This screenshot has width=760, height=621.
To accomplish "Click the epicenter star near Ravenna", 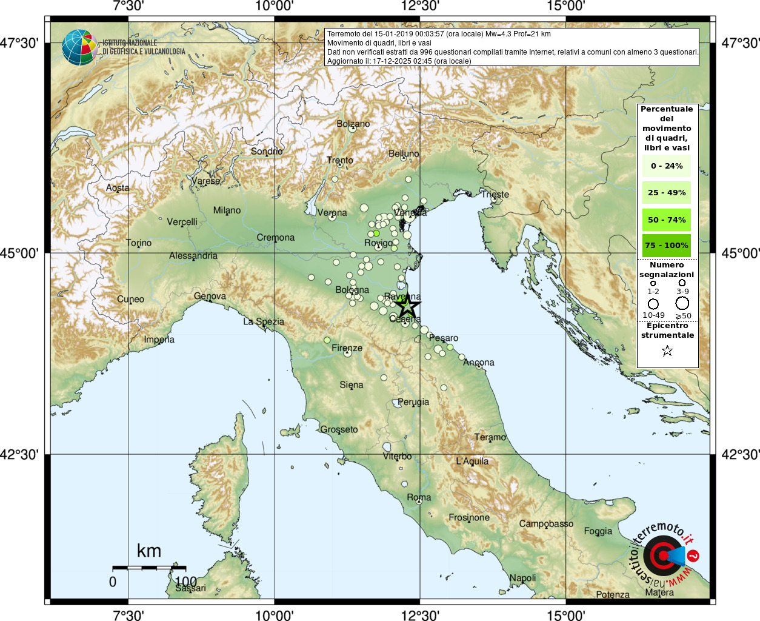I will click(x=408, y=306).
